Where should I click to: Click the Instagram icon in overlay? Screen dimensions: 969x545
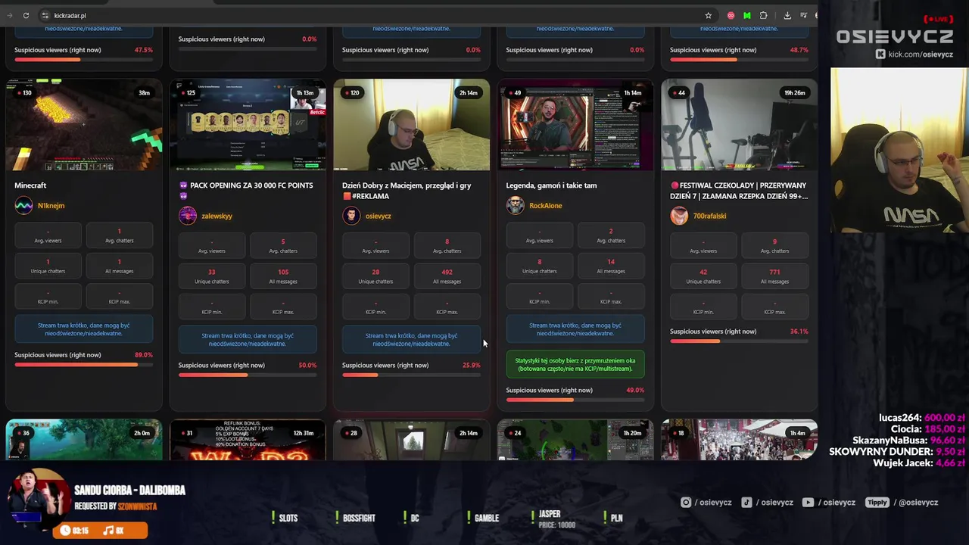coord(686,502)
